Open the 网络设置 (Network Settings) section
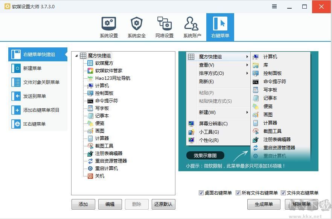332x219 pixels. click(164, 26)
